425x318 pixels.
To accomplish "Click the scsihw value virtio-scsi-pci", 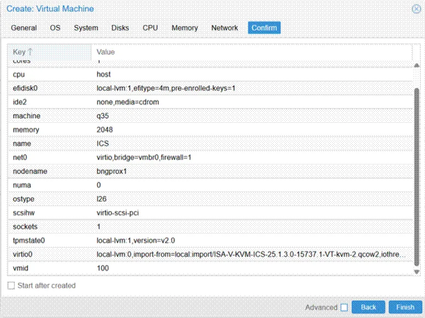I will click(118, 213).
